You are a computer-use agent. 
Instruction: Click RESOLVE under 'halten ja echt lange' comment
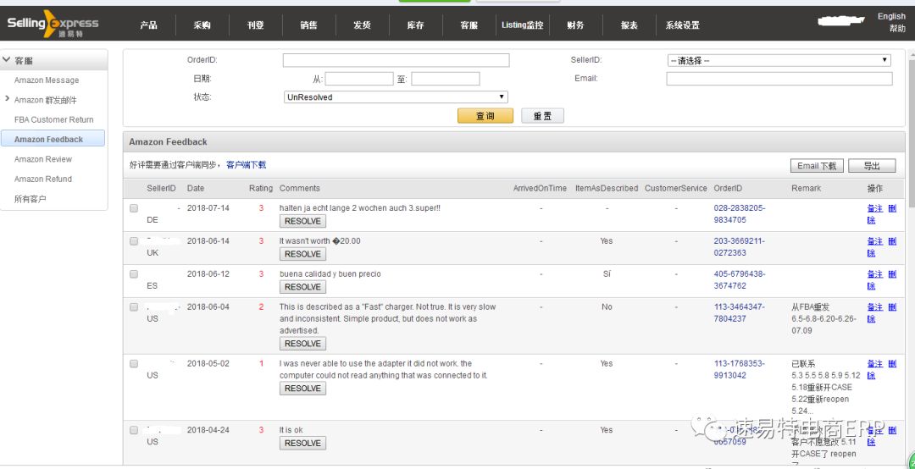(x=302, y=221)
